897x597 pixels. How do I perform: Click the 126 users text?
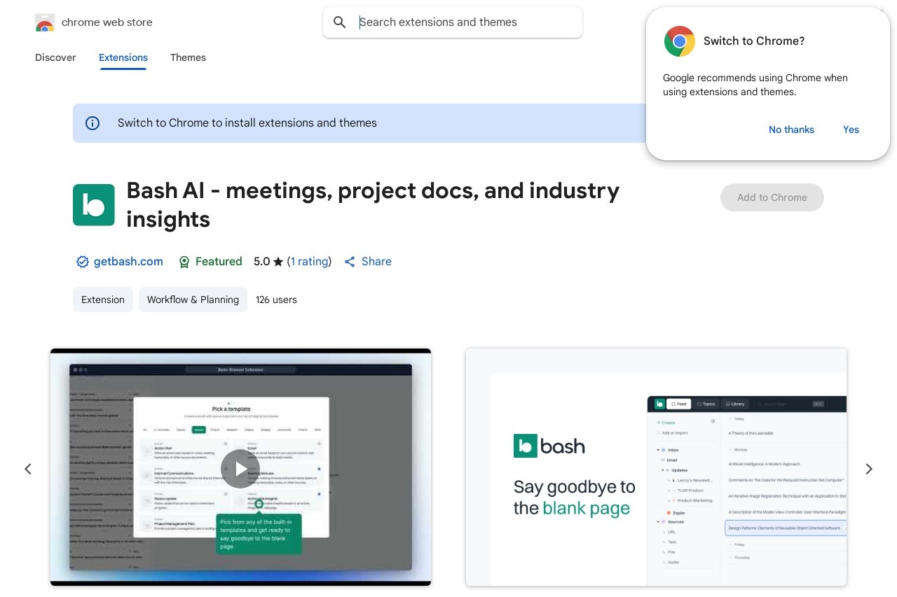[276, 300]
